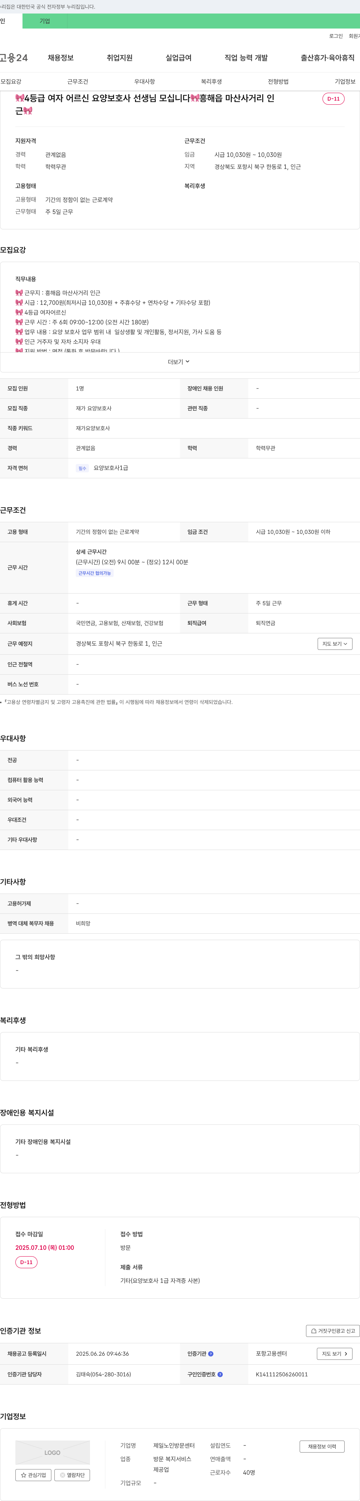Click the 구인인증번호 help question icon

220,1374
